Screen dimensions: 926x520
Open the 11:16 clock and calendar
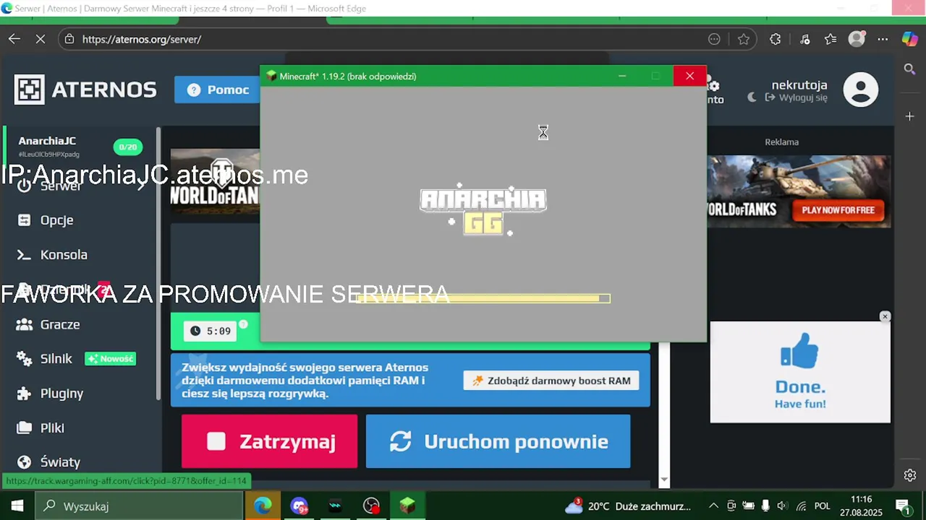click(861, 506)
